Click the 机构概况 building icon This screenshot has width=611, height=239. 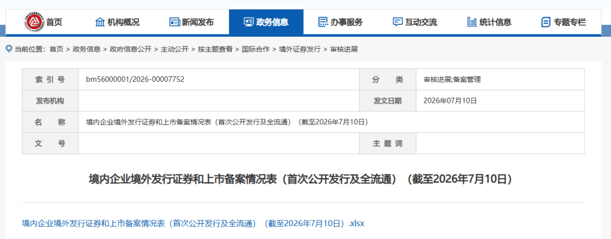click(x=100, y=22)
